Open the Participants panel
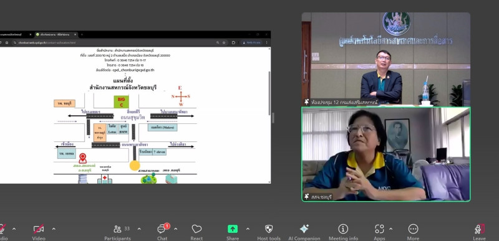 click(117, 232)
